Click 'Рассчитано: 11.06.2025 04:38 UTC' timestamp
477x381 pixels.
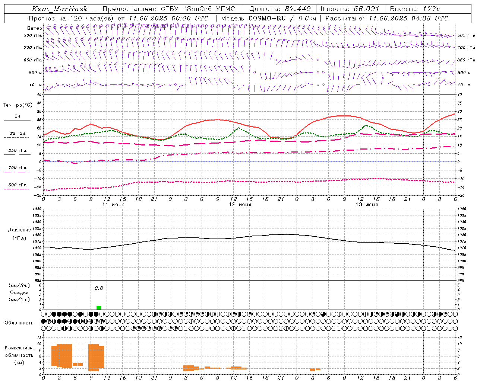(x=387, y=18)
